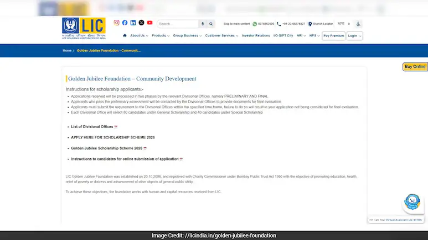Open Investor Relations menu item
This screenshot has width=428, height=240.
click(x=256, y=36)
